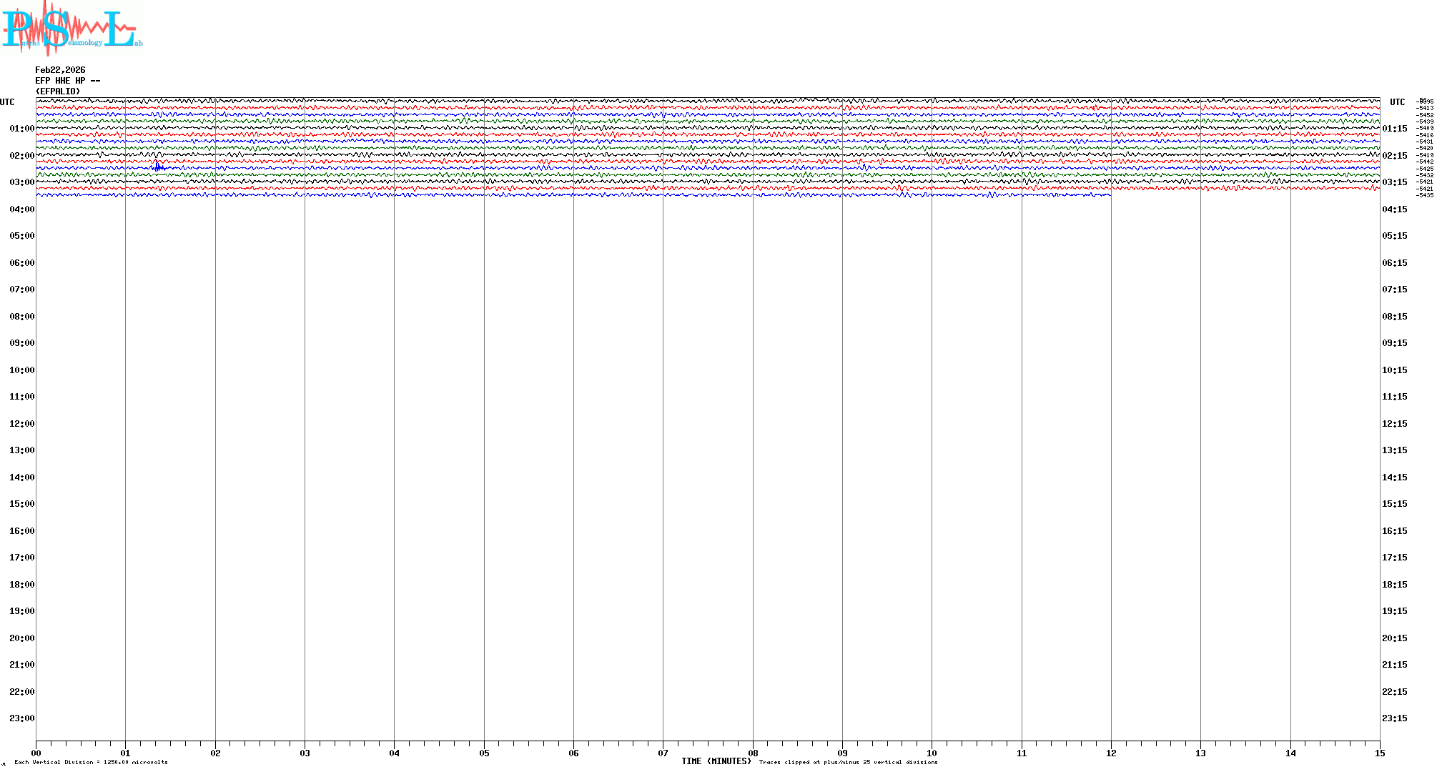Click minute 12 on the bottom axis

pyautogui.click(x=1111, y=753)
